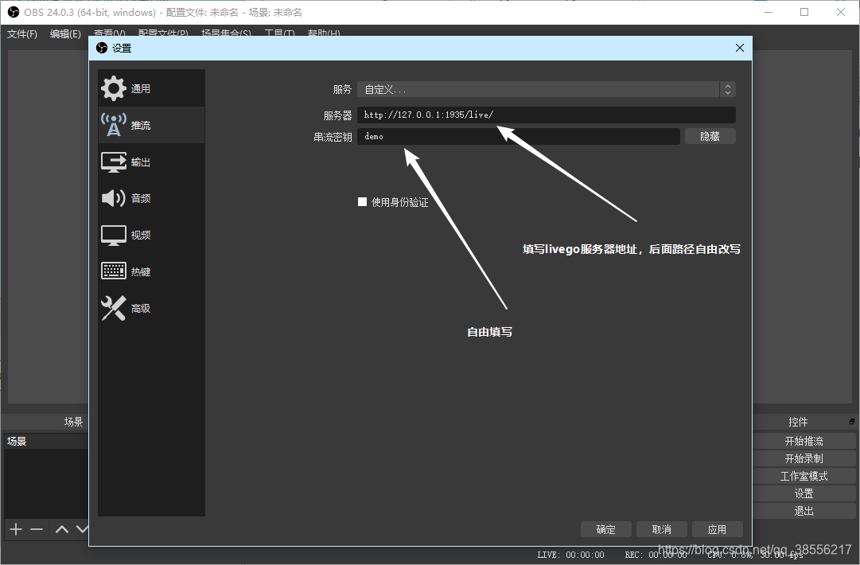Viewport: 860px width, 565px height.
Task: Pop out the 控件 dock icon
Action: coord(852,421)
